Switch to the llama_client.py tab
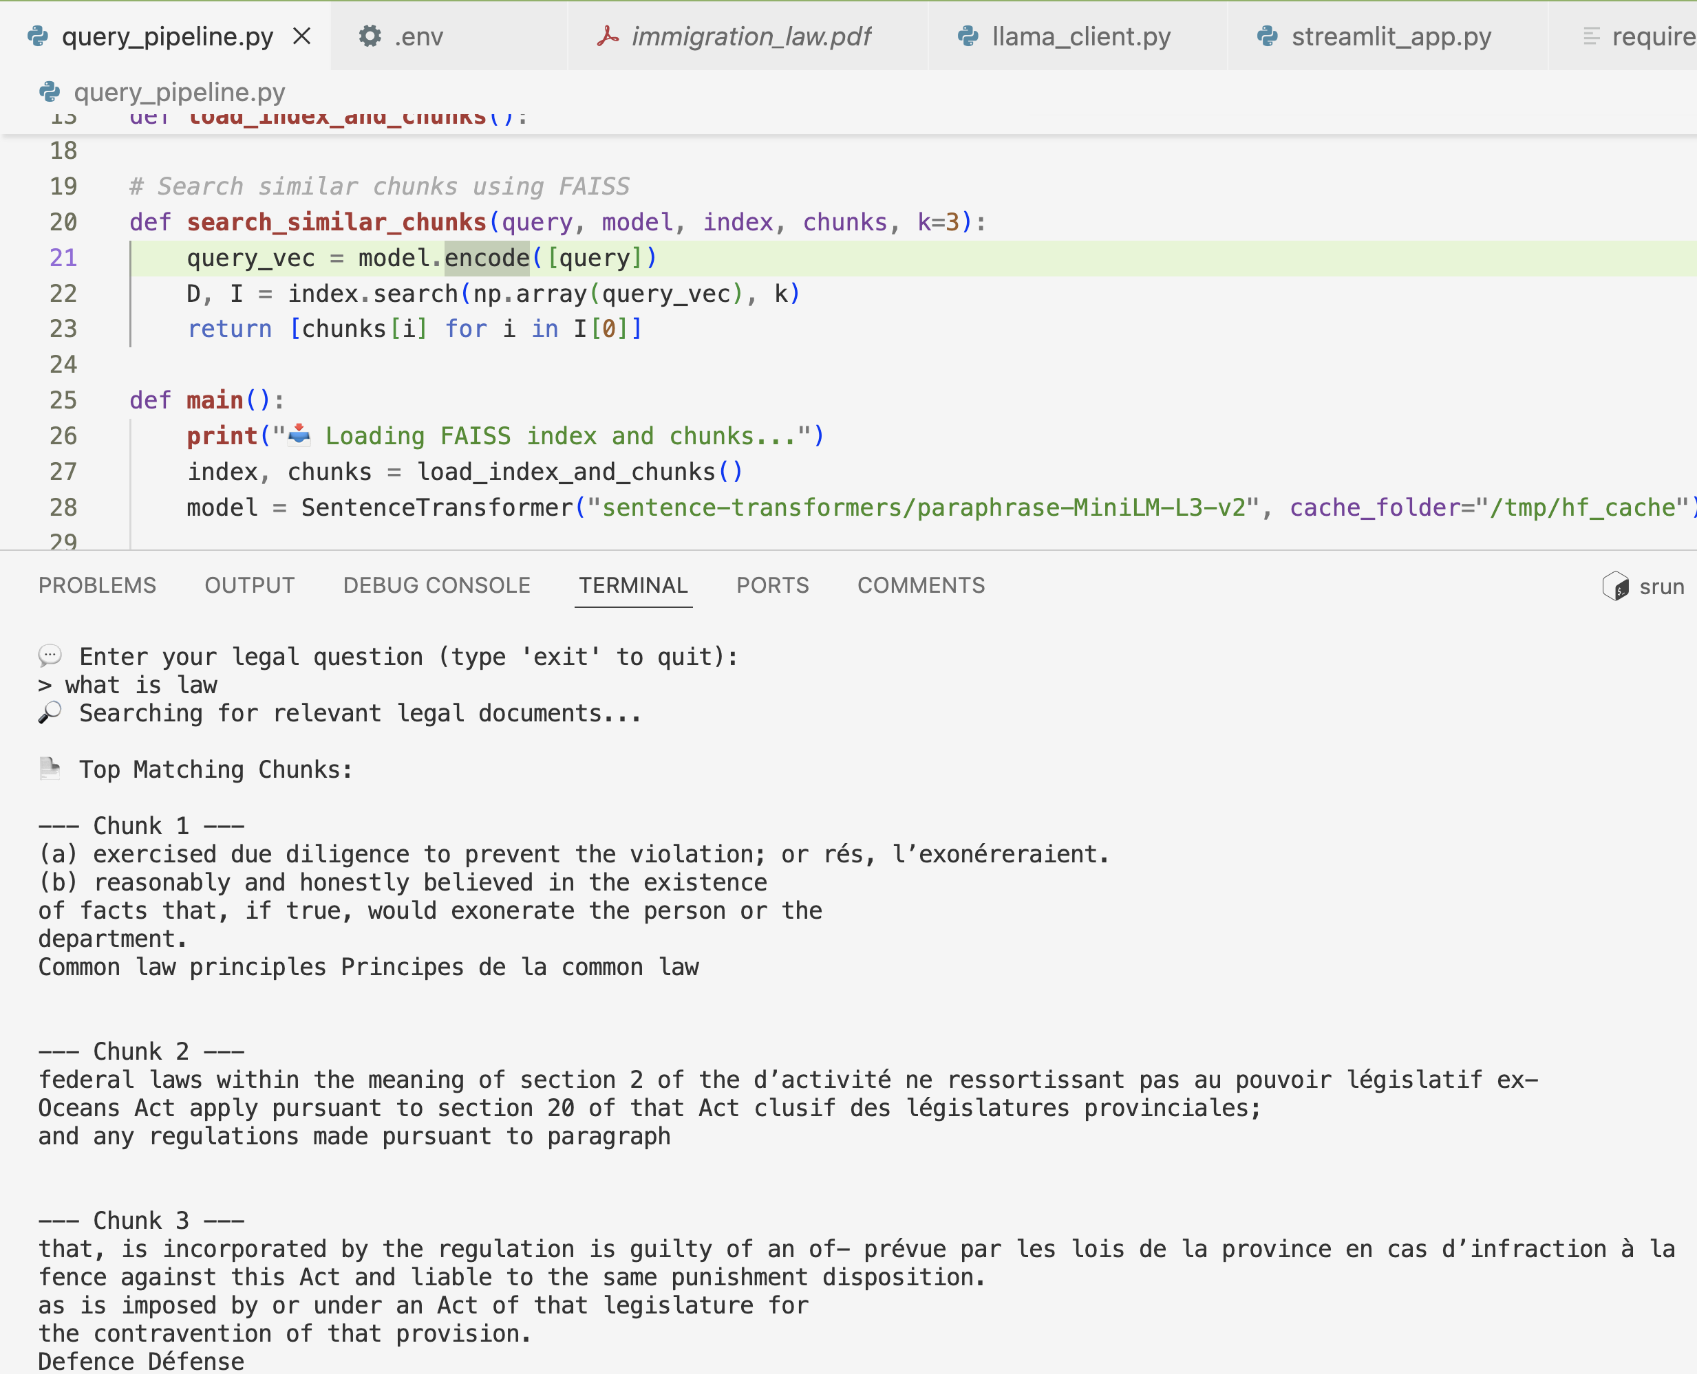Screen dimensions: 1697x1374 pos(1081,36)
